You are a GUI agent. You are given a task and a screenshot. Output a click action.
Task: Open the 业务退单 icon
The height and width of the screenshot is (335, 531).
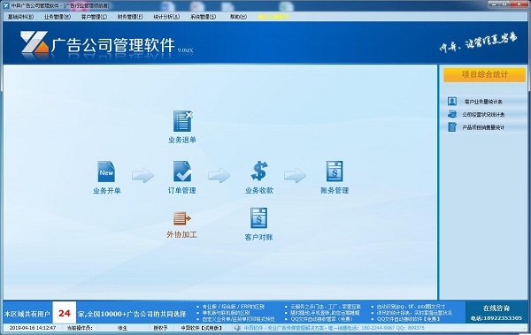point(182,121)
